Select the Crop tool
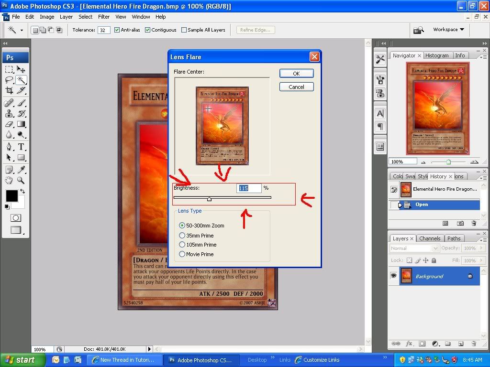This screenshot has width=490, height=367. click(9, 90)
